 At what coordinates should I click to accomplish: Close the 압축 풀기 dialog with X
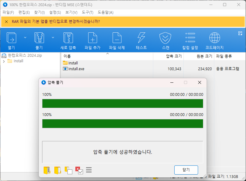click(199, 82)
